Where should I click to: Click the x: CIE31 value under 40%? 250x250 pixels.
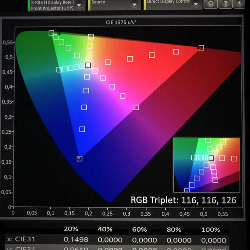coord(110,240)
